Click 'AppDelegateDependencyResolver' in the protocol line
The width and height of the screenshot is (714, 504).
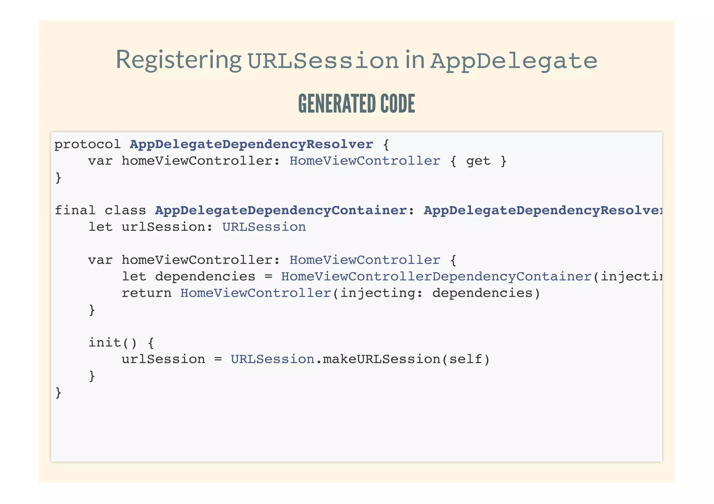(251, 144)
